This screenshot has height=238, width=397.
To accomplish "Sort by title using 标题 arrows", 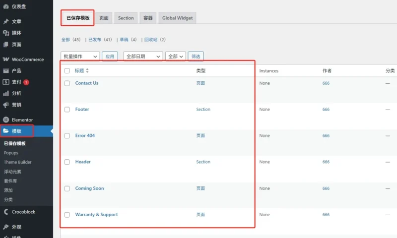I will pos(87,70).
